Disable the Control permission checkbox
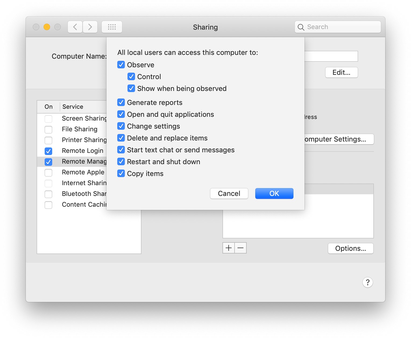This screenshot has height=338, width=411. pos(131,77)
